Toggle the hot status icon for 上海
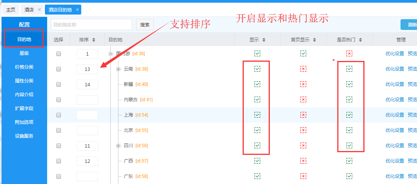 click(349, 115)
